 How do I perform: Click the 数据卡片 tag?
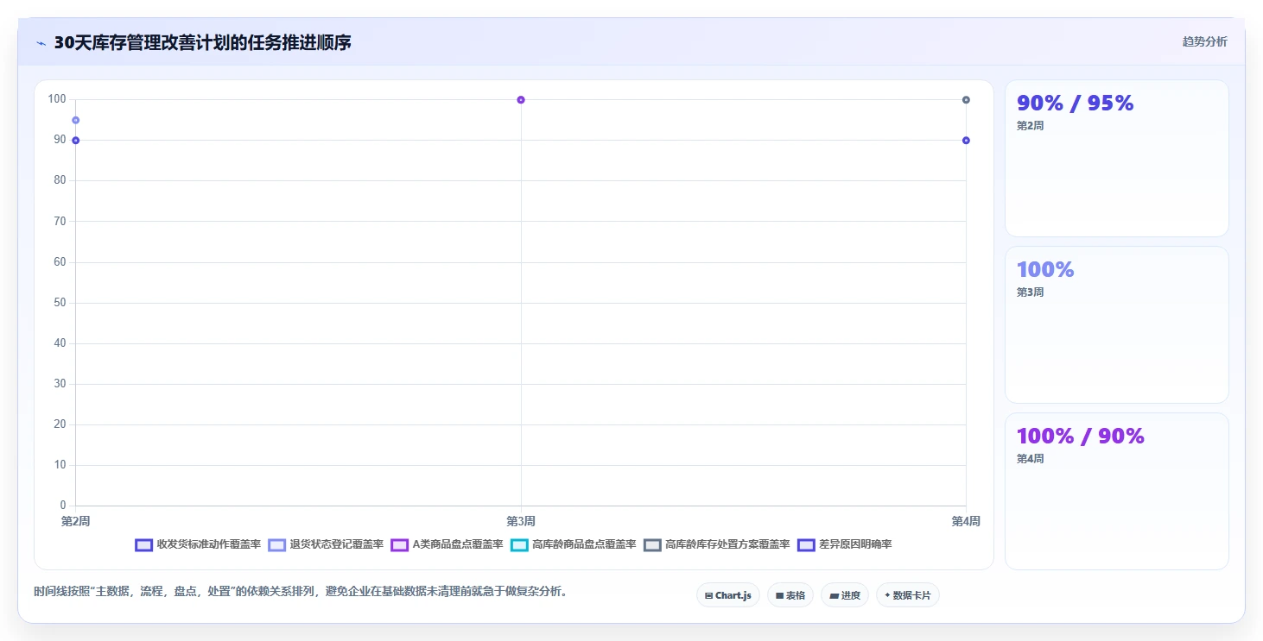click(908, 595)
